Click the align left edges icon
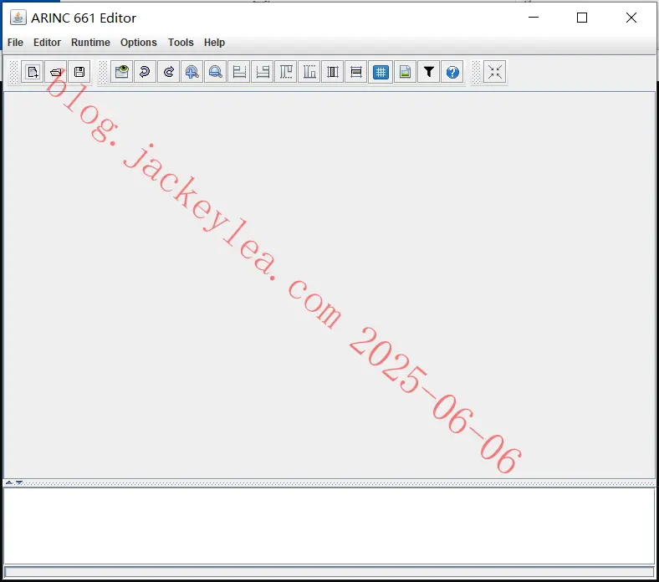The width and height of the screenshot is (659, 582). 239,72
